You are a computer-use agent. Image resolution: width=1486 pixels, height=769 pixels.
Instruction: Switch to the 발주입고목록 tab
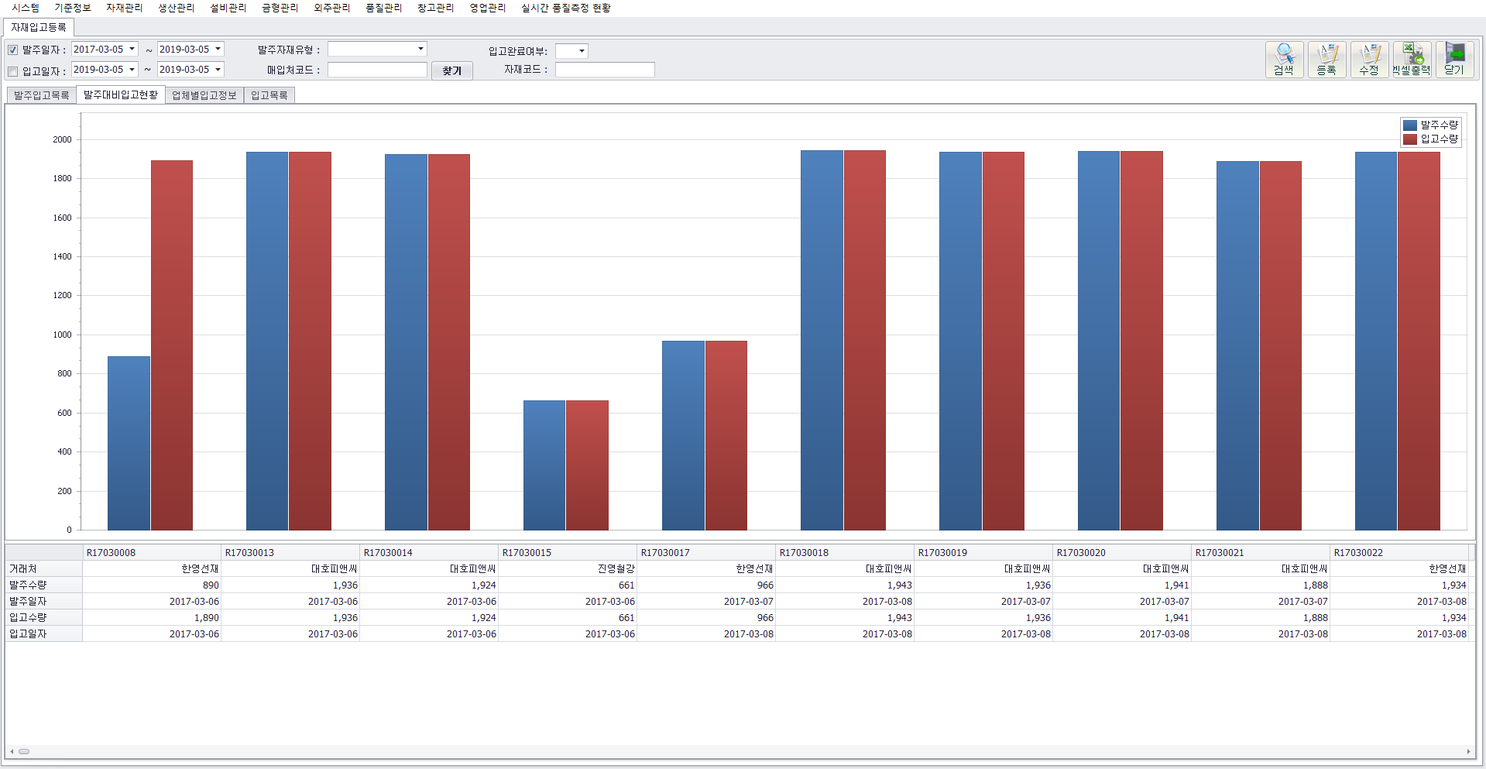[x=42, y=95]
